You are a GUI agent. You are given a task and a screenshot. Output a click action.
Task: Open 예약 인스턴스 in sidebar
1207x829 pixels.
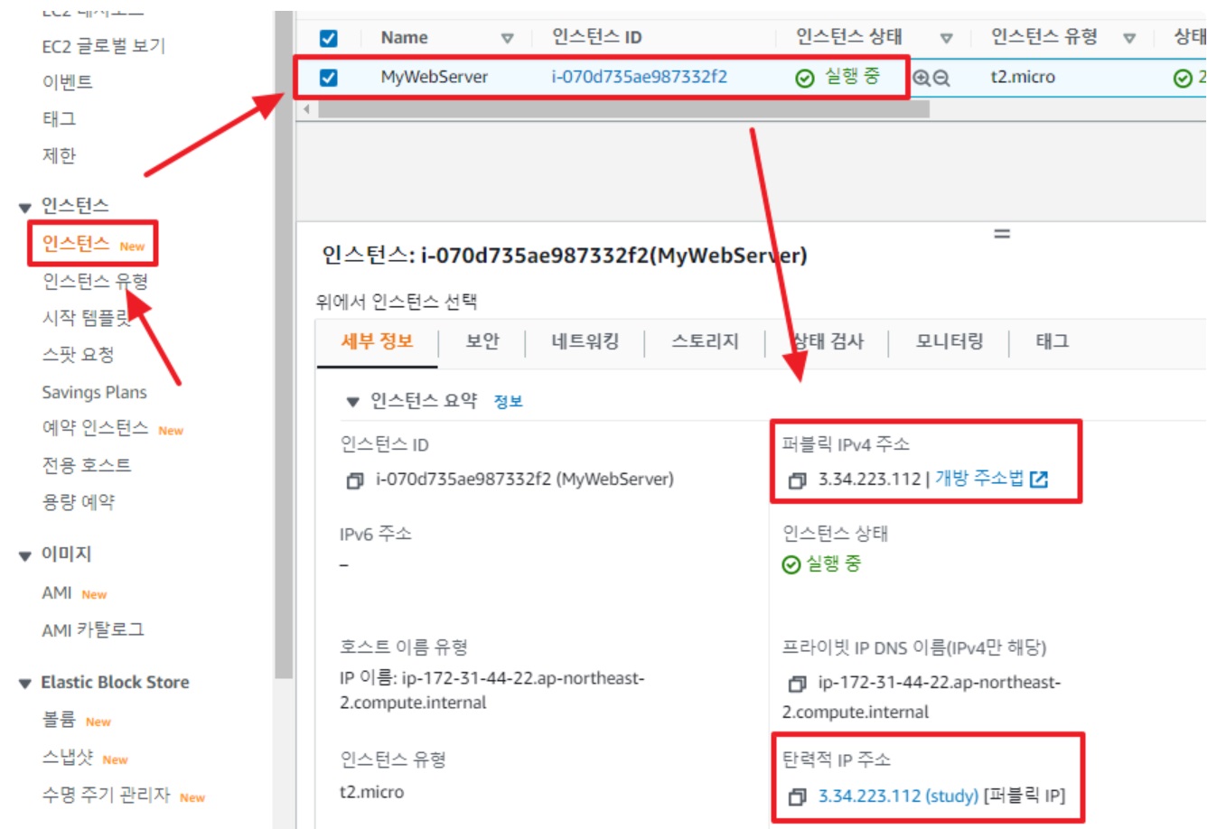click(x=95, y=428)
